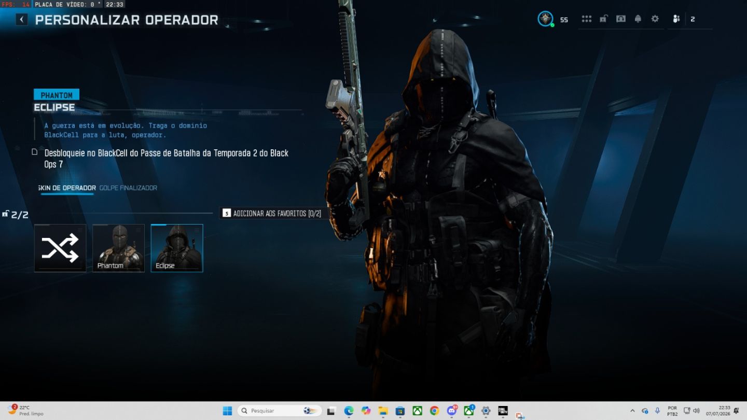Click the unlocked padlock icon in top bar
747x420 pixels.
click(x=603, y=19)
